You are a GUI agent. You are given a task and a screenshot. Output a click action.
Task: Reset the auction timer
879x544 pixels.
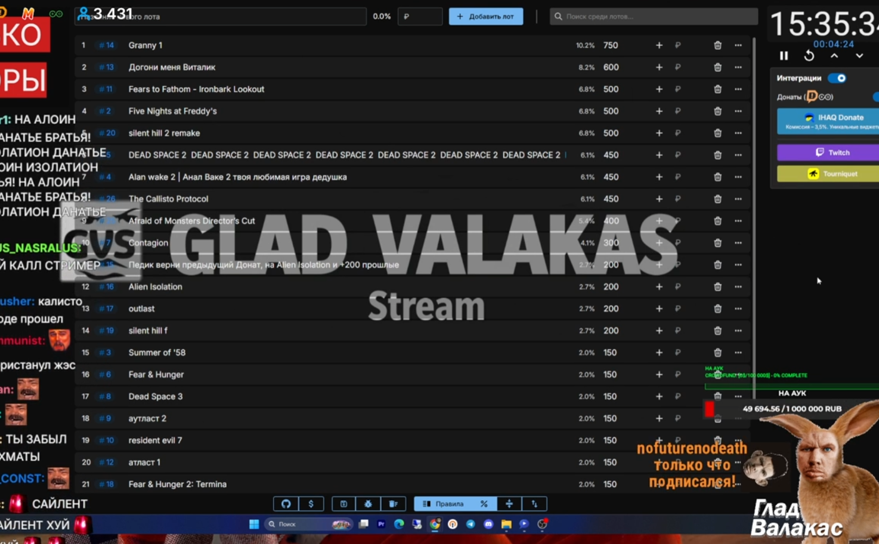click(809, 56)
